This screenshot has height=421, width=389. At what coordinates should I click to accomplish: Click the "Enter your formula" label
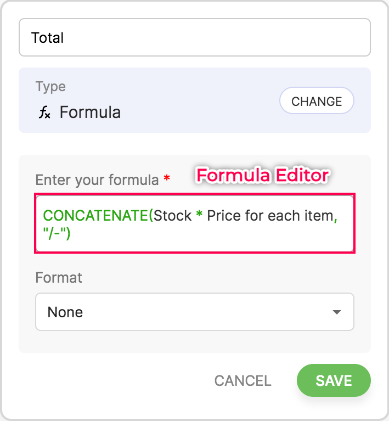click(97, 179)
